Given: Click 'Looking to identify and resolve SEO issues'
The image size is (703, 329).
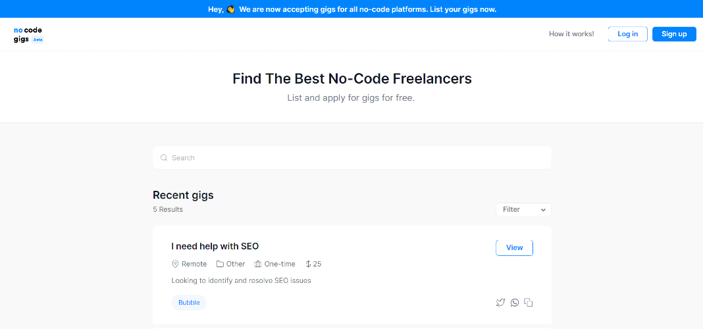Looking at the screenshot, I should [x=241, y=280].
